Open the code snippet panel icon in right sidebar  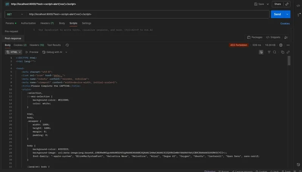click(298, 6)
